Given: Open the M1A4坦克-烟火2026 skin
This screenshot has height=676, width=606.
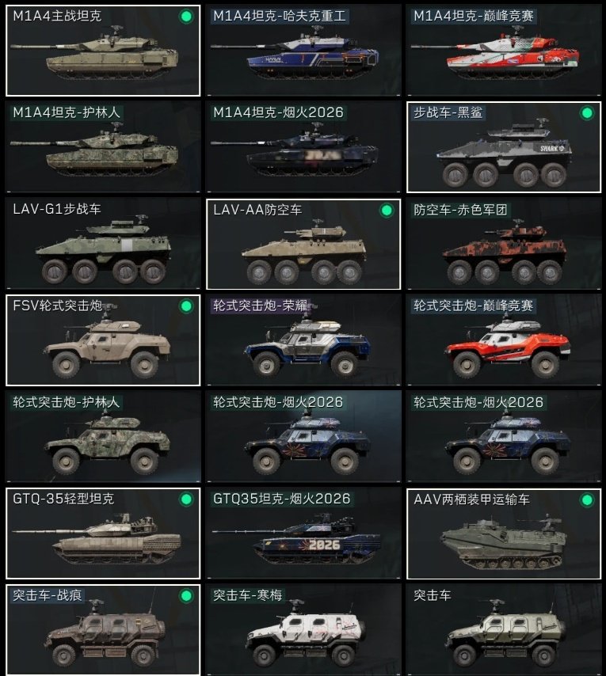Looking at the screenshot, I should (x=303, y=147).
